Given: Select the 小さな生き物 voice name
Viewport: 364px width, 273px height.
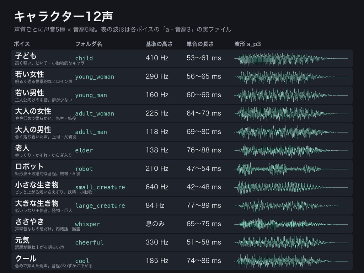Looking at the screenshot, I should pos(37,185).
